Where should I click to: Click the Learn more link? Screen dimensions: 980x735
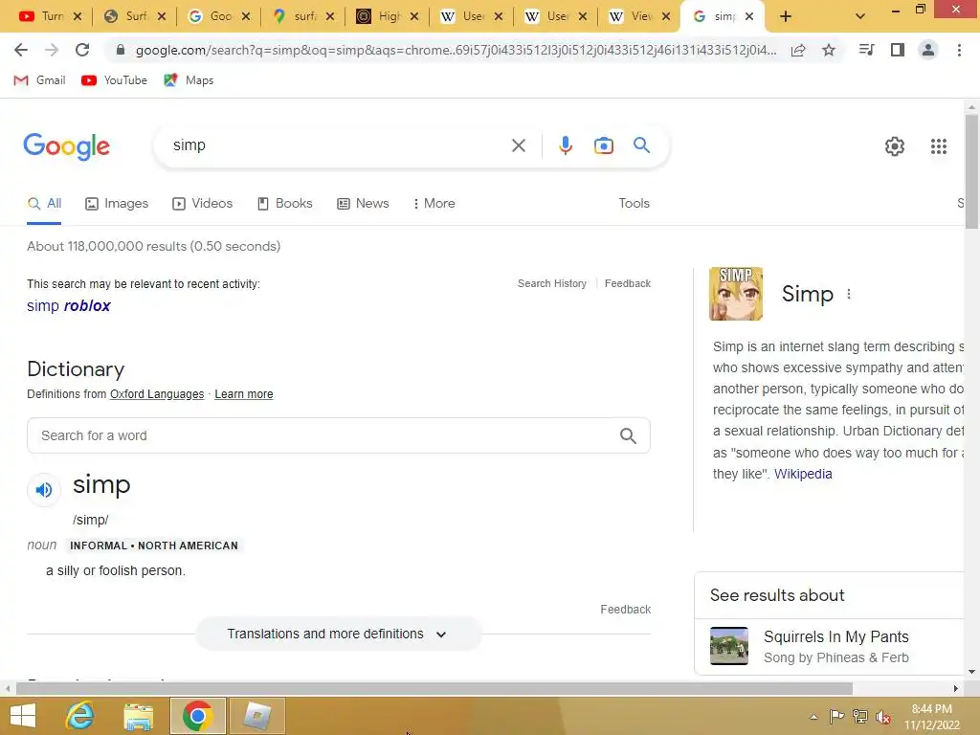pyautogui.click(x=244, y=394)
